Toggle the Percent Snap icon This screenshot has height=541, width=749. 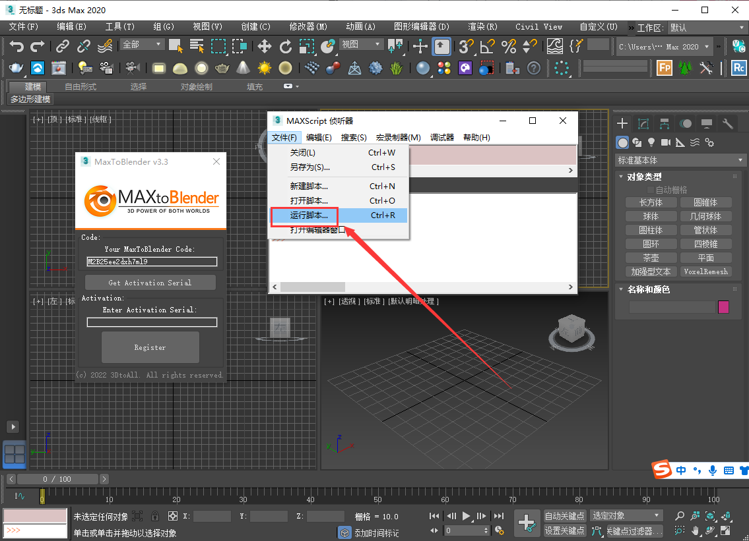click(509, 46)
